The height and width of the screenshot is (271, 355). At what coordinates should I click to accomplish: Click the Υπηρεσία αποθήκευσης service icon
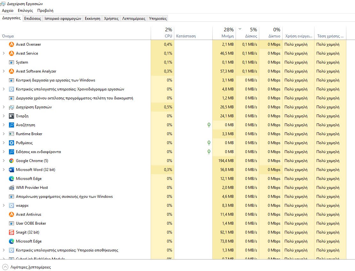click(x=11, y=250)
